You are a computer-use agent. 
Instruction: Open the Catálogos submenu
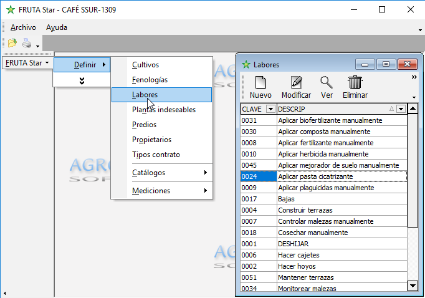[x=162, y=173]
